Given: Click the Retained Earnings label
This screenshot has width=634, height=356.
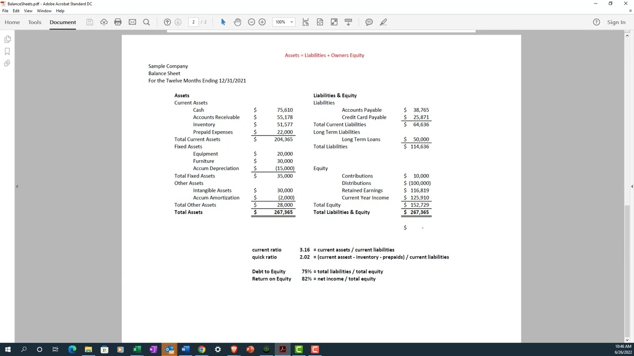Looking at the screenshot, I should click(362, 190).
